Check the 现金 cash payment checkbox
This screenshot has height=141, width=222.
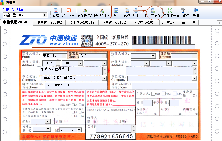[x=153, y=94]
